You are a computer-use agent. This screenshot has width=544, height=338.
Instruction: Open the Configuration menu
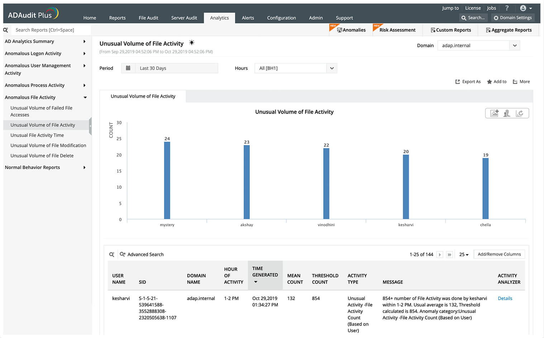pyautogui.click(x=281, y=18)
